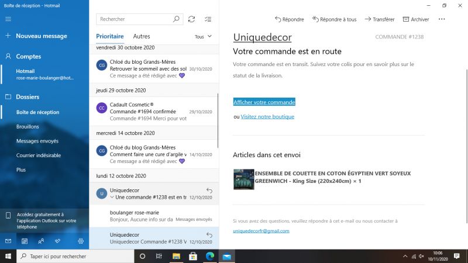Open the Calendar icon in sidebar footer
This screenshot has width=468, height=263.
[x=25, y=241]
